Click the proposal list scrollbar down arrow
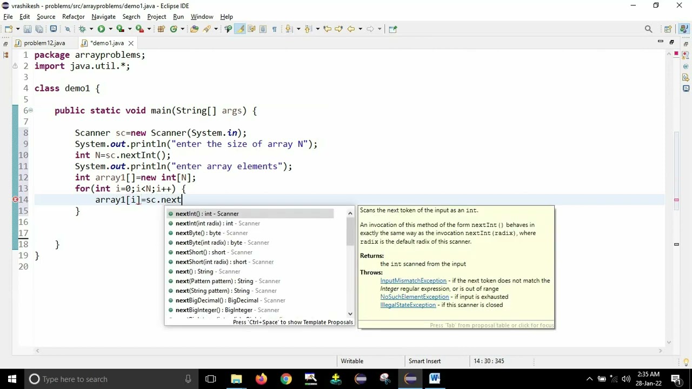 pyautogui.click(x=350, y=313)
